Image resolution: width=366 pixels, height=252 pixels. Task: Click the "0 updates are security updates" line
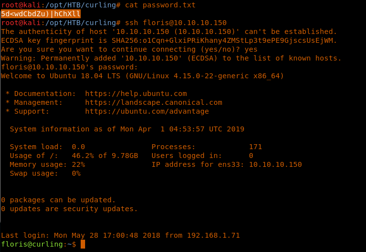click(69, 209)
